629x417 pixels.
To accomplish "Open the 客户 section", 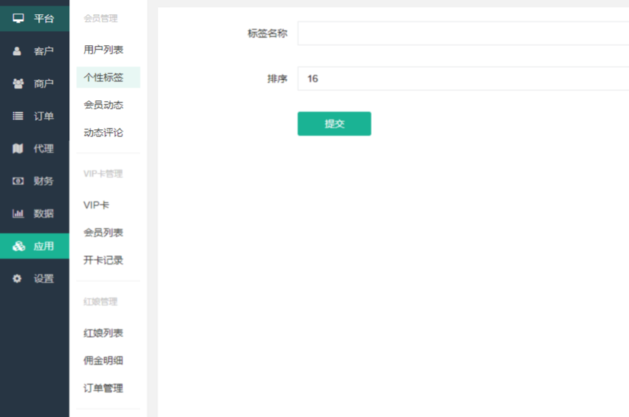I will pos(35,51).
